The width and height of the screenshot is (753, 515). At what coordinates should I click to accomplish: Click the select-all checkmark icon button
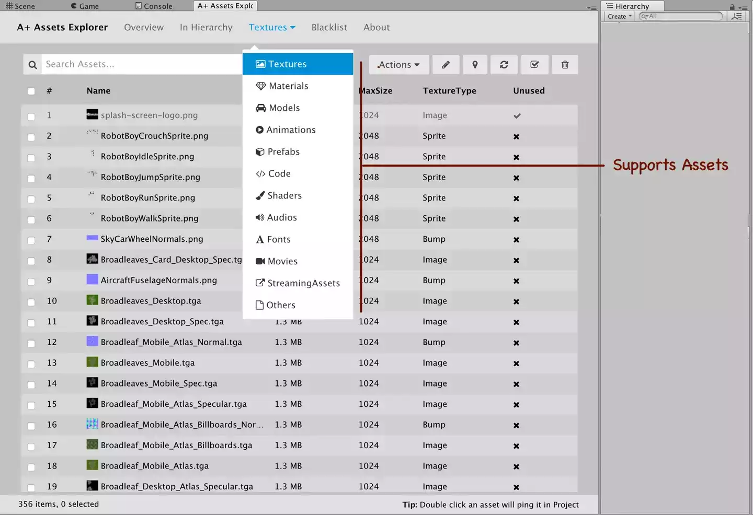pos(534,65)
